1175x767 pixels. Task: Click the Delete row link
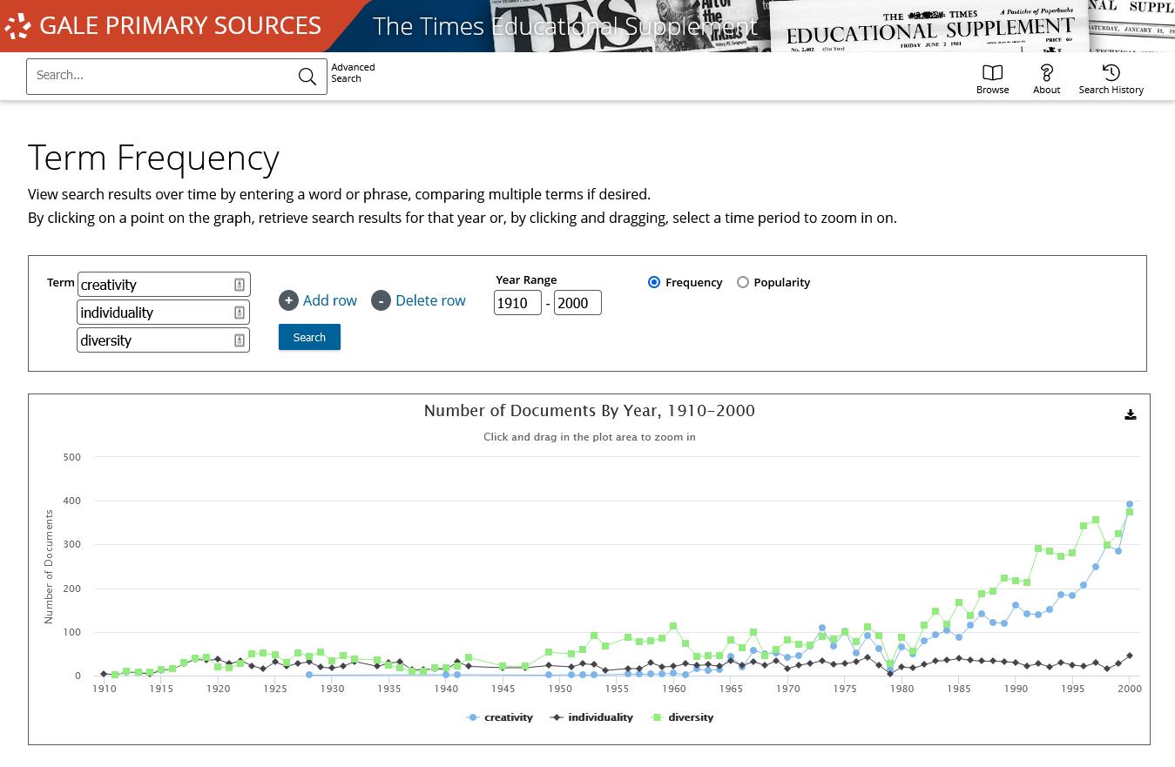pos(430,300)
